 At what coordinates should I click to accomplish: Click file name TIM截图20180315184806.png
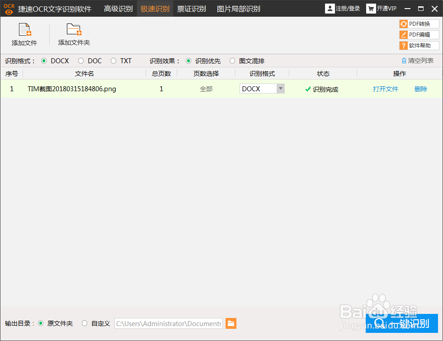72,89
